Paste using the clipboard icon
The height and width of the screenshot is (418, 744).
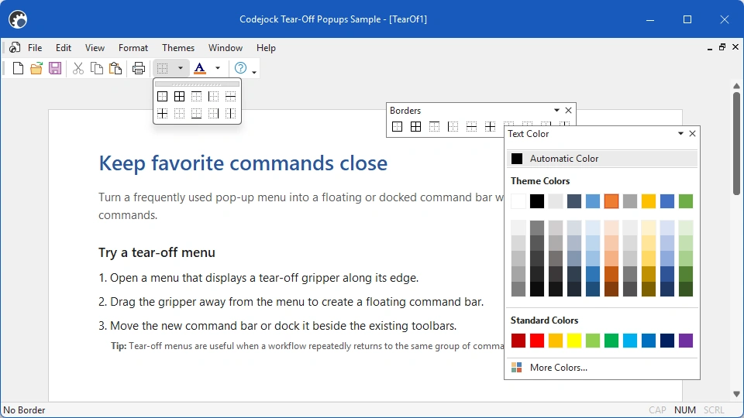click(115, 68)
